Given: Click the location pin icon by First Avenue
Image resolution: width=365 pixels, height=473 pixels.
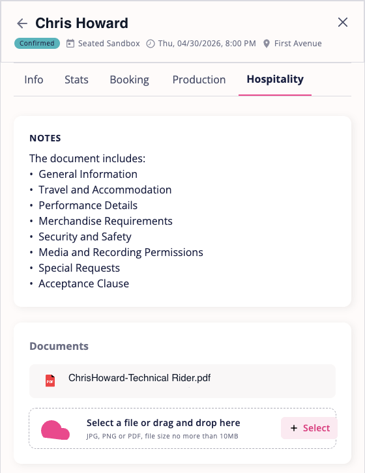Looking at the screenshot, I should tap(267, 44).
